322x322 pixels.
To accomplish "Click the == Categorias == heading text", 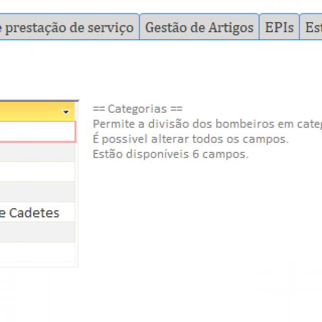I will (x=137, y=109).
